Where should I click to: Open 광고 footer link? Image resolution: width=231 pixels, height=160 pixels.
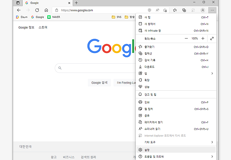[x=54, y=157]
